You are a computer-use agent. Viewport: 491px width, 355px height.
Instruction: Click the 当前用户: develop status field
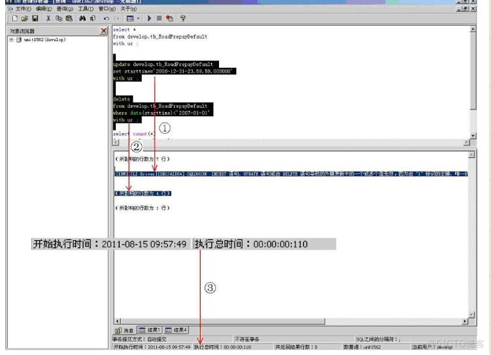click(x=443, y=347)
